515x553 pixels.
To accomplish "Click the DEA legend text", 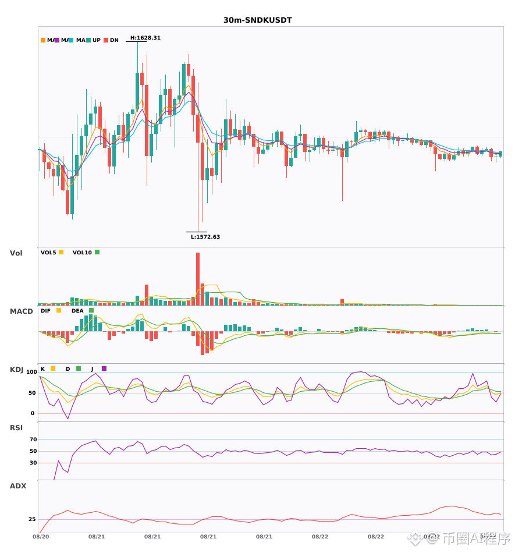I will coord(77,311).
